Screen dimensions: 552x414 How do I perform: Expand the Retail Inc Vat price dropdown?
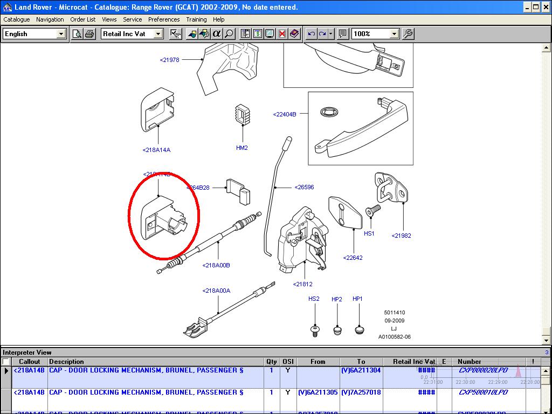[158, 34]
